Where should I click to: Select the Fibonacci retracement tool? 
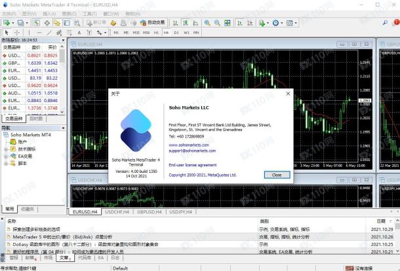69,33
